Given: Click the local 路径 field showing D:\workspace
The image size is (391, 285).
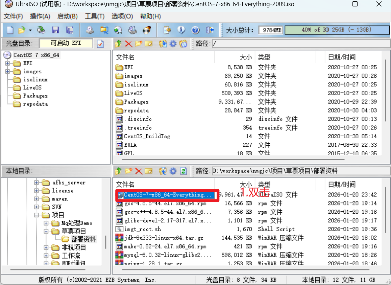Looking at the screenshot, I should (301, 171).
